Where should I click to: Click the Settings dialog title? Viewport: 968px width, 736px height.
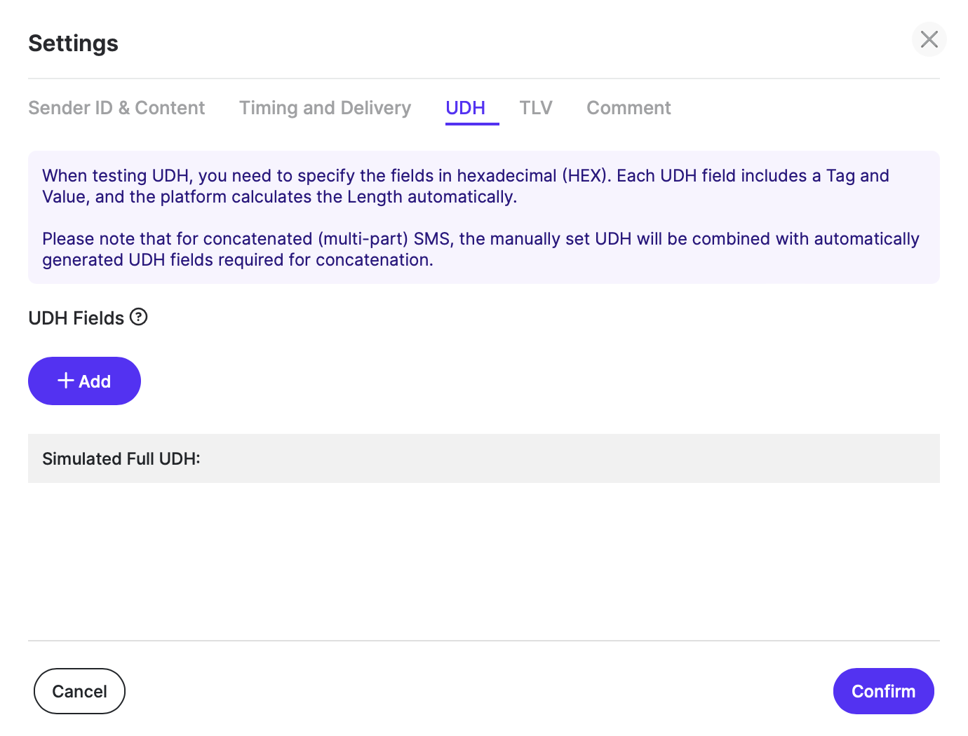coord(73,43)
